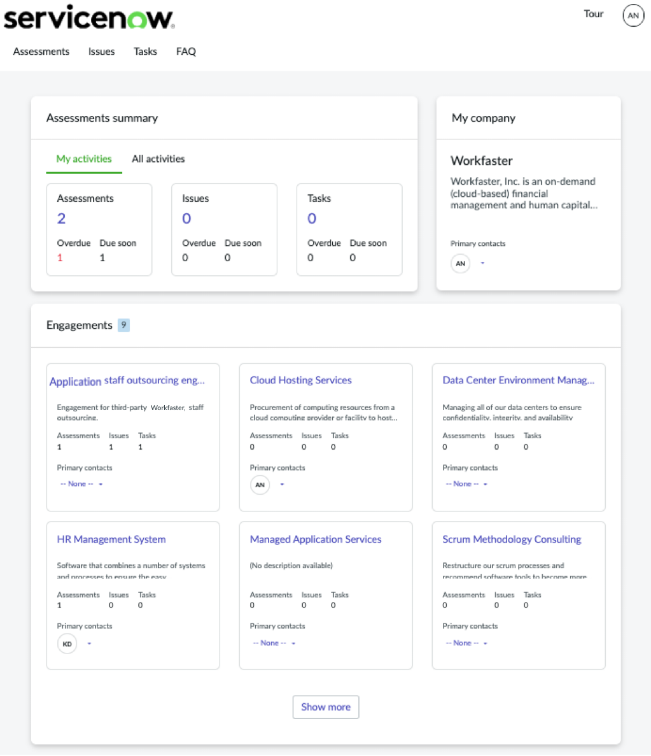Screen dimensions: 651x756
Task: Click the Workfaster company description text
Action: [524, 194]
